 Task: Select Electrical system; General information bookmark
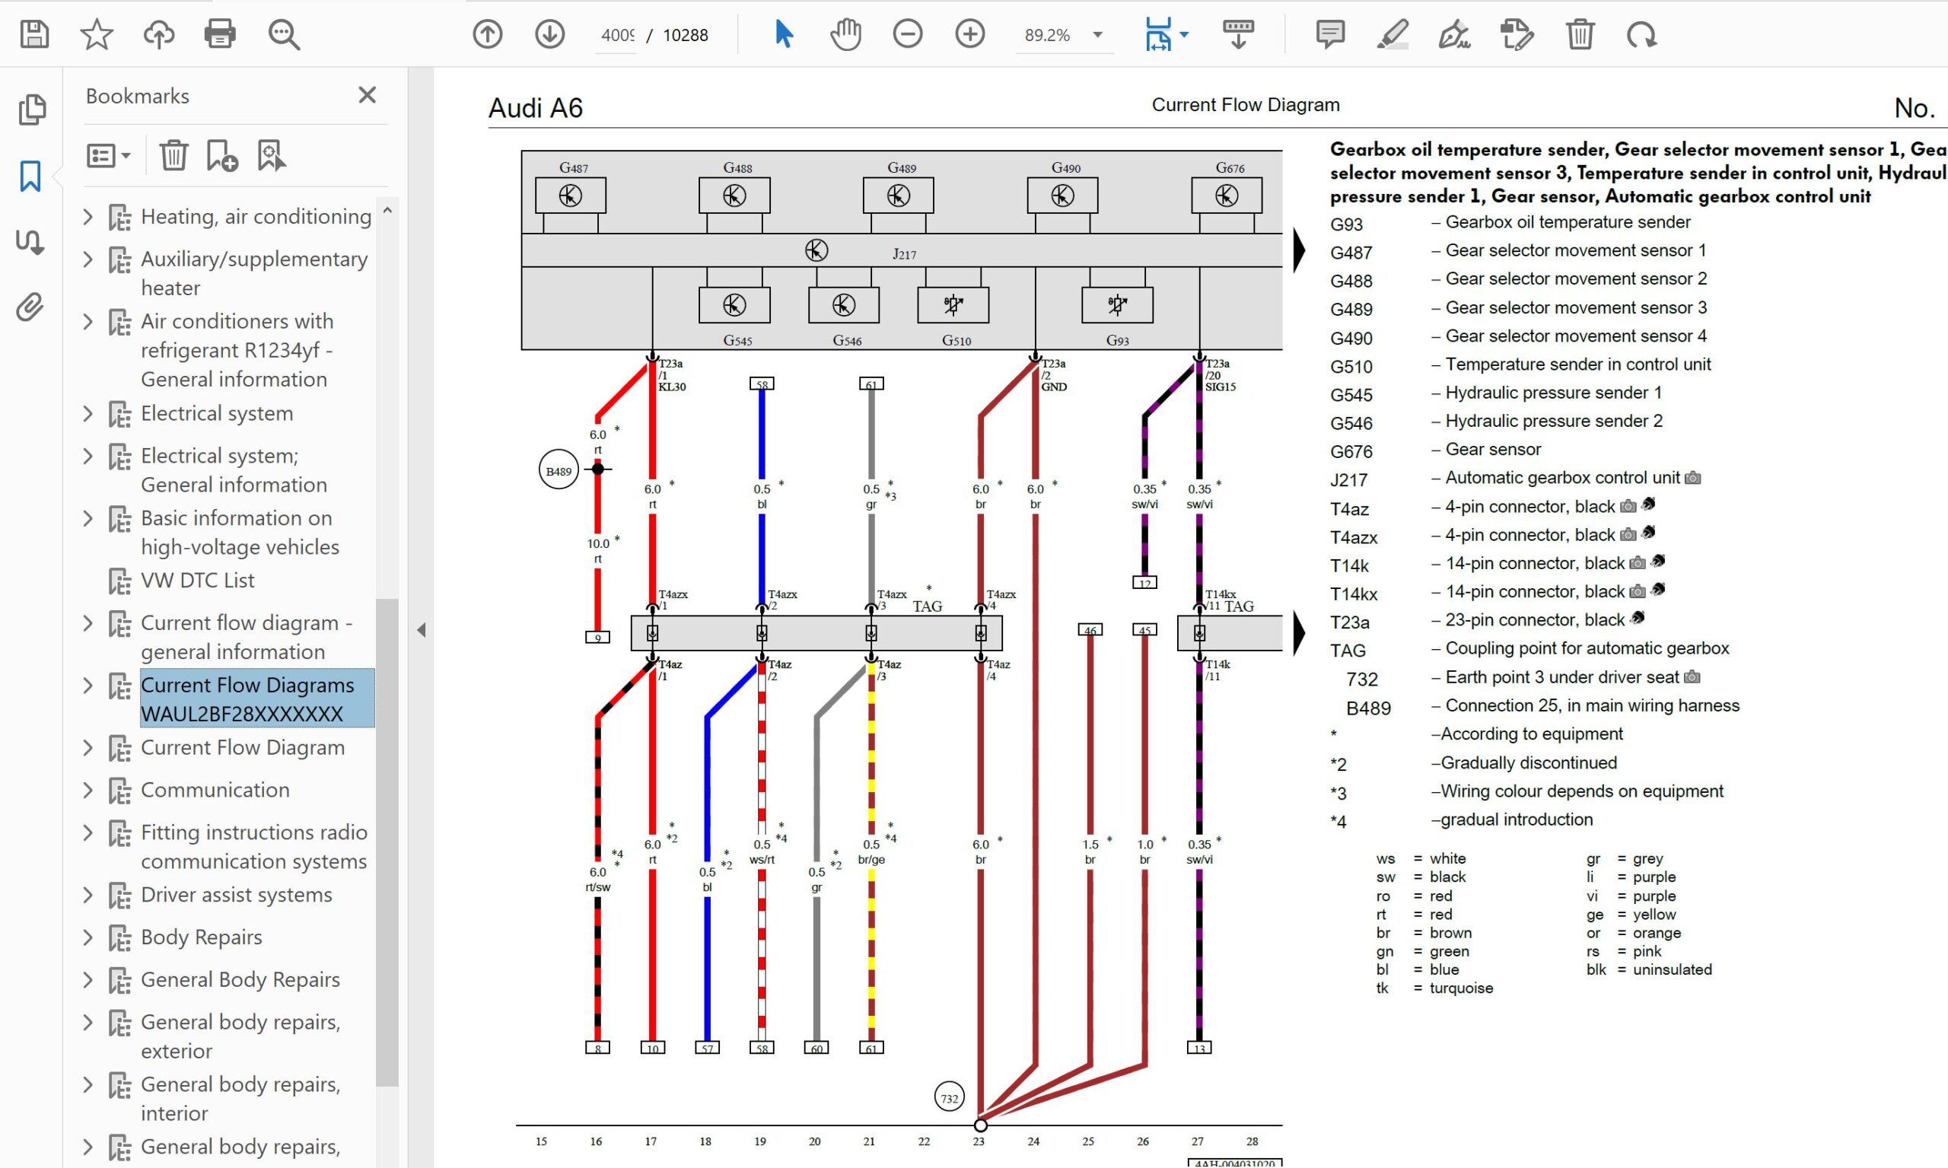234,470
